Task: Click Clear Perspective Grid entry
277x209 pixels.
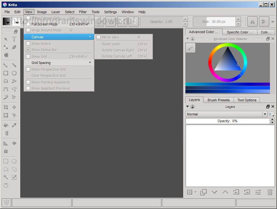Action: [59, 76]
